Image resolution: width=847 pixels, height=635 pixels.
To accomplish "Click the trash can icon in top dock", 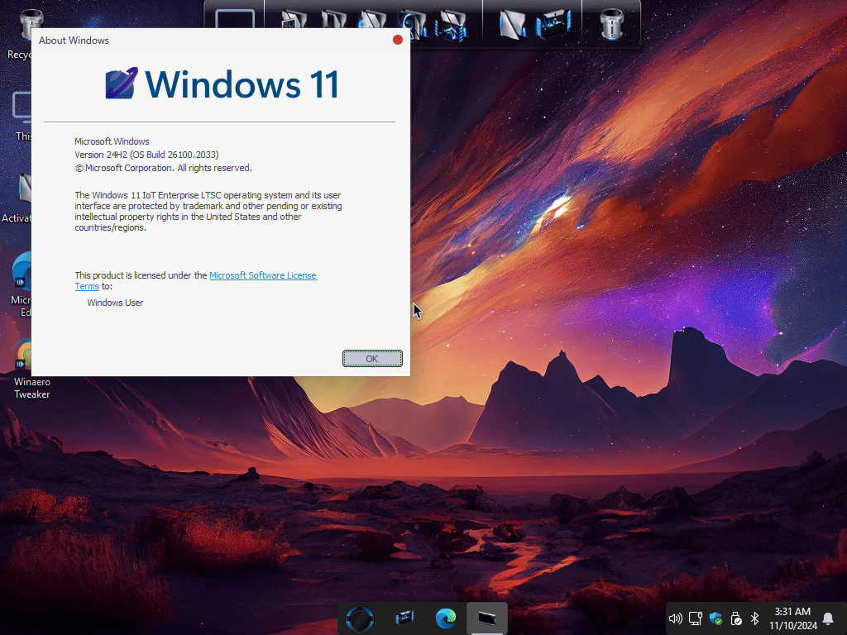I will (611, 24).
